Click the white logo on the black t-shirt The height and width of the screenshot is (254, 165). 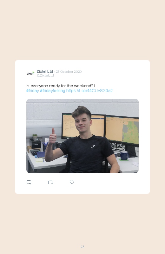[93, 146]
